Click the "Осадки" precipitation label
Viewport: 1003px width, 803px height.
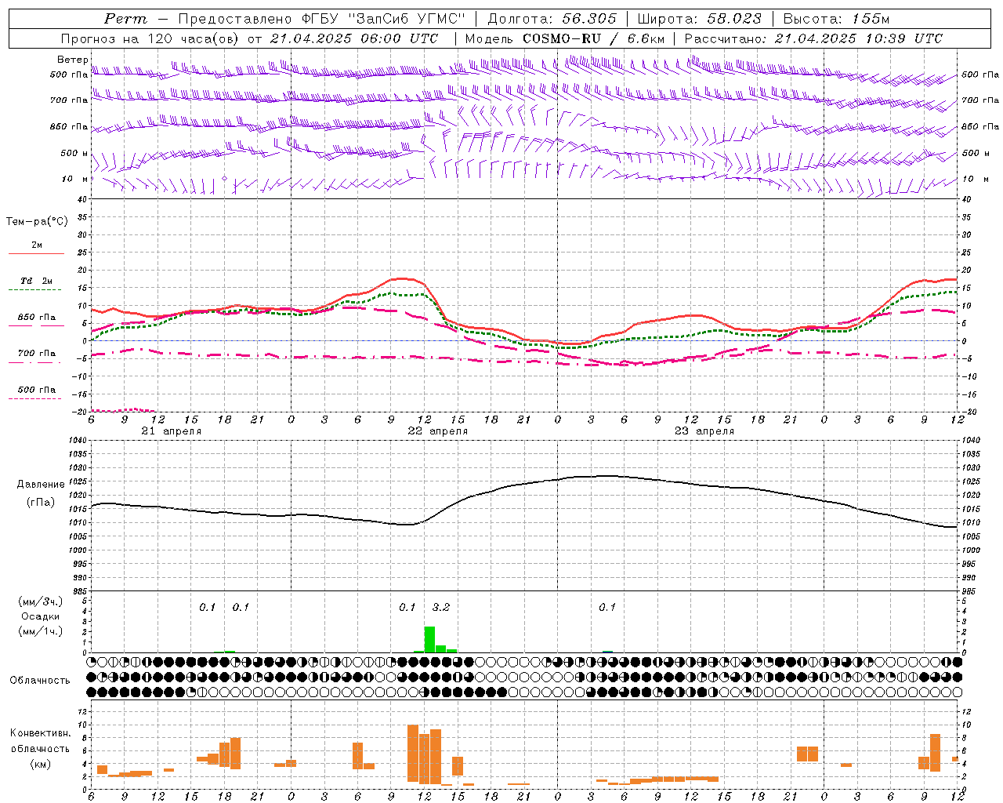pos(40,616)
